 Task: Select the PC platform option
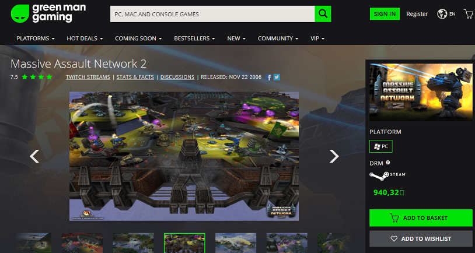pyautogui.click(x=381, y=146)
